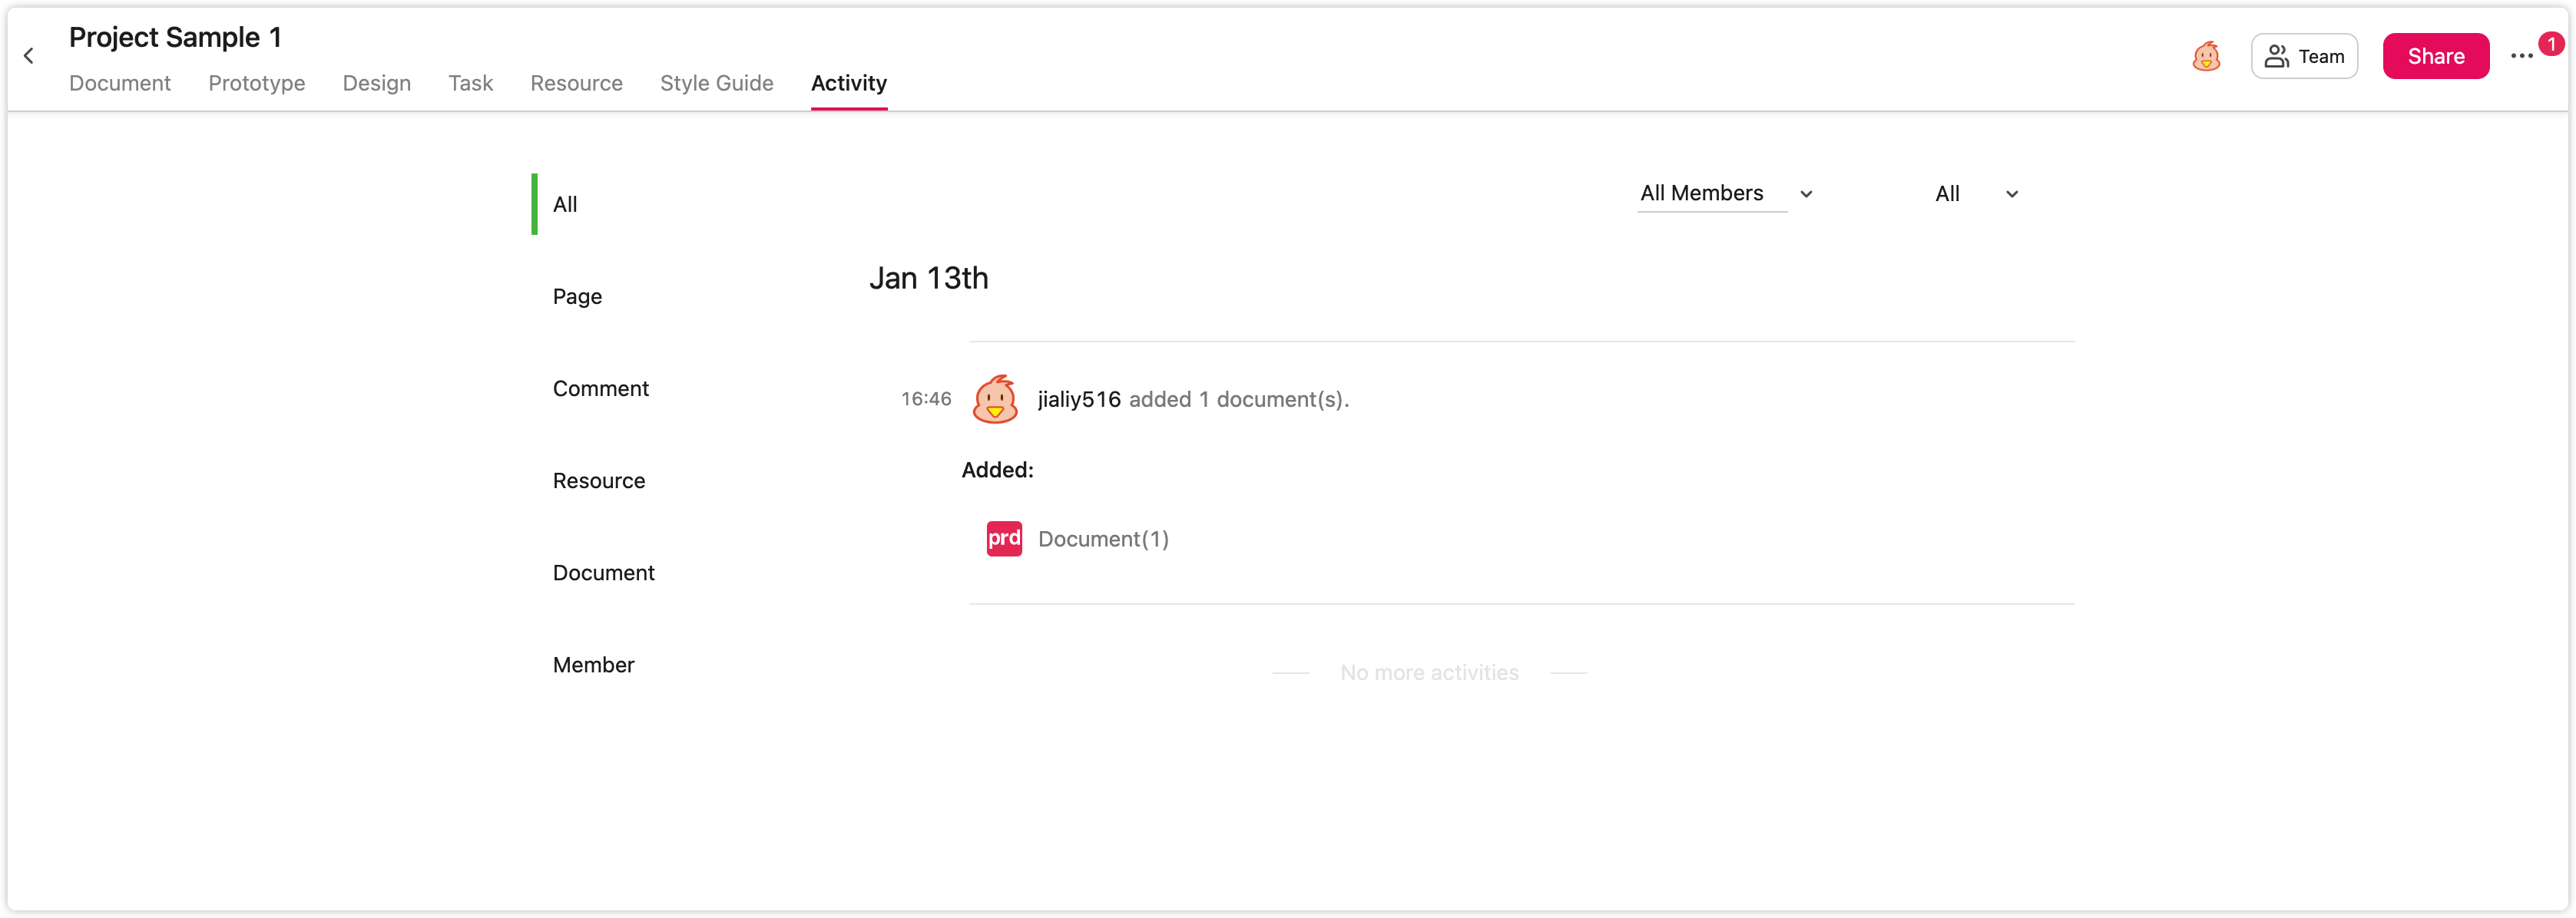Image resolution: width=2576 pixels, height=918 pixels.
Task: Click the jialiy516 username link
Action: pyautogui.click(x=1079, y=400)
